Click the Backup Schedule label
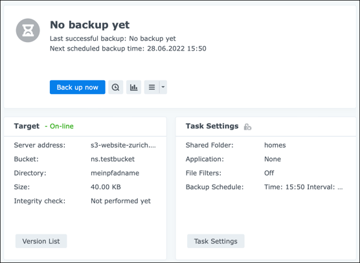Image resolution: width=360 pixels, height=263 pixels. [215, 187]
